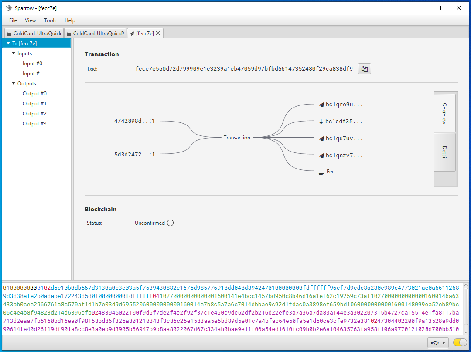Collapse the Inputs tree branch

14,54
